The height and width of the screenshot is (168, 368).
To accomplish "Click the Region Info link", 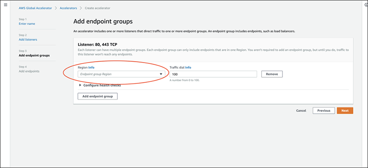I will click(91, 68).
